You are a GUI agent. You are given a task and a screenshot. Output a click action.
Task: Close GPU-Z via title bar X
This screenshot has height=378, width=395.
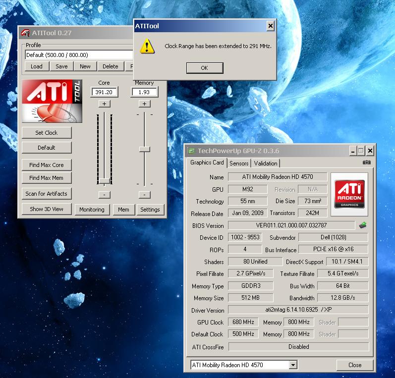tap(370, 151)
